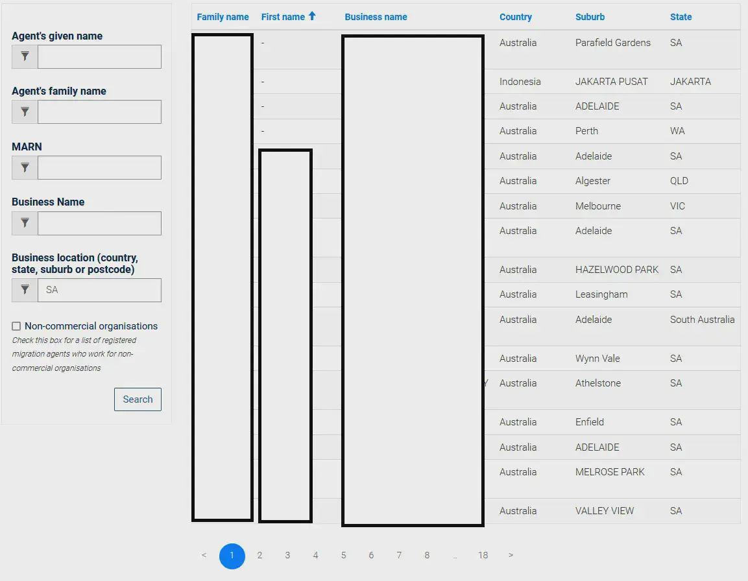748x581 pixels.
Task: Click the Business Name filter funnel icon
Action: click(25, 223)
